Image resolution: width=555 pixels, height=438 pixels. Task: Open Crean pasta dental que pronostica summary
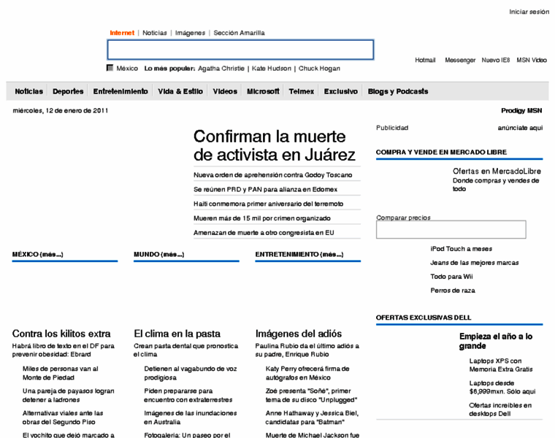(185, 350)
